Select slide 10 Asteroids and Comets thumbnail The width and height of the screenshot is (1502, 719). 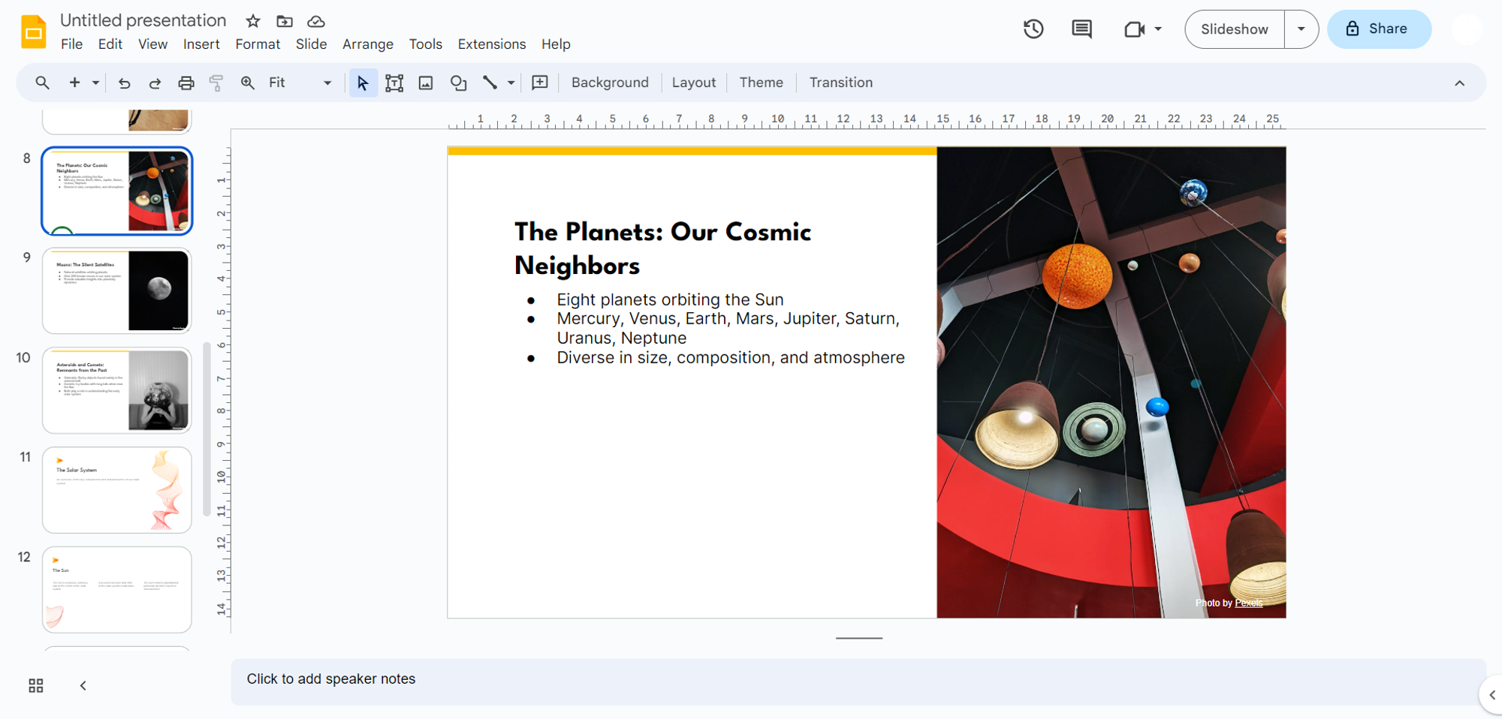pos(117,390)
